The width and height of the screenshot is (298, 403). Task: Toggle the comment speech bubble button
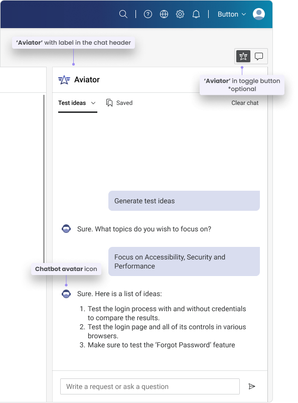(x=259, y=56)
